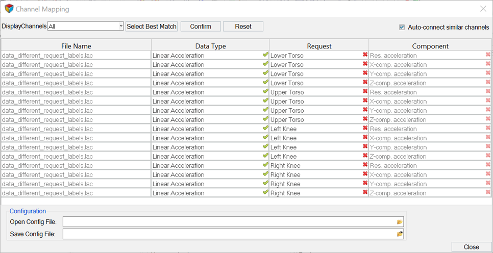Click red X beside first Lower Torso request

[365, 55]
